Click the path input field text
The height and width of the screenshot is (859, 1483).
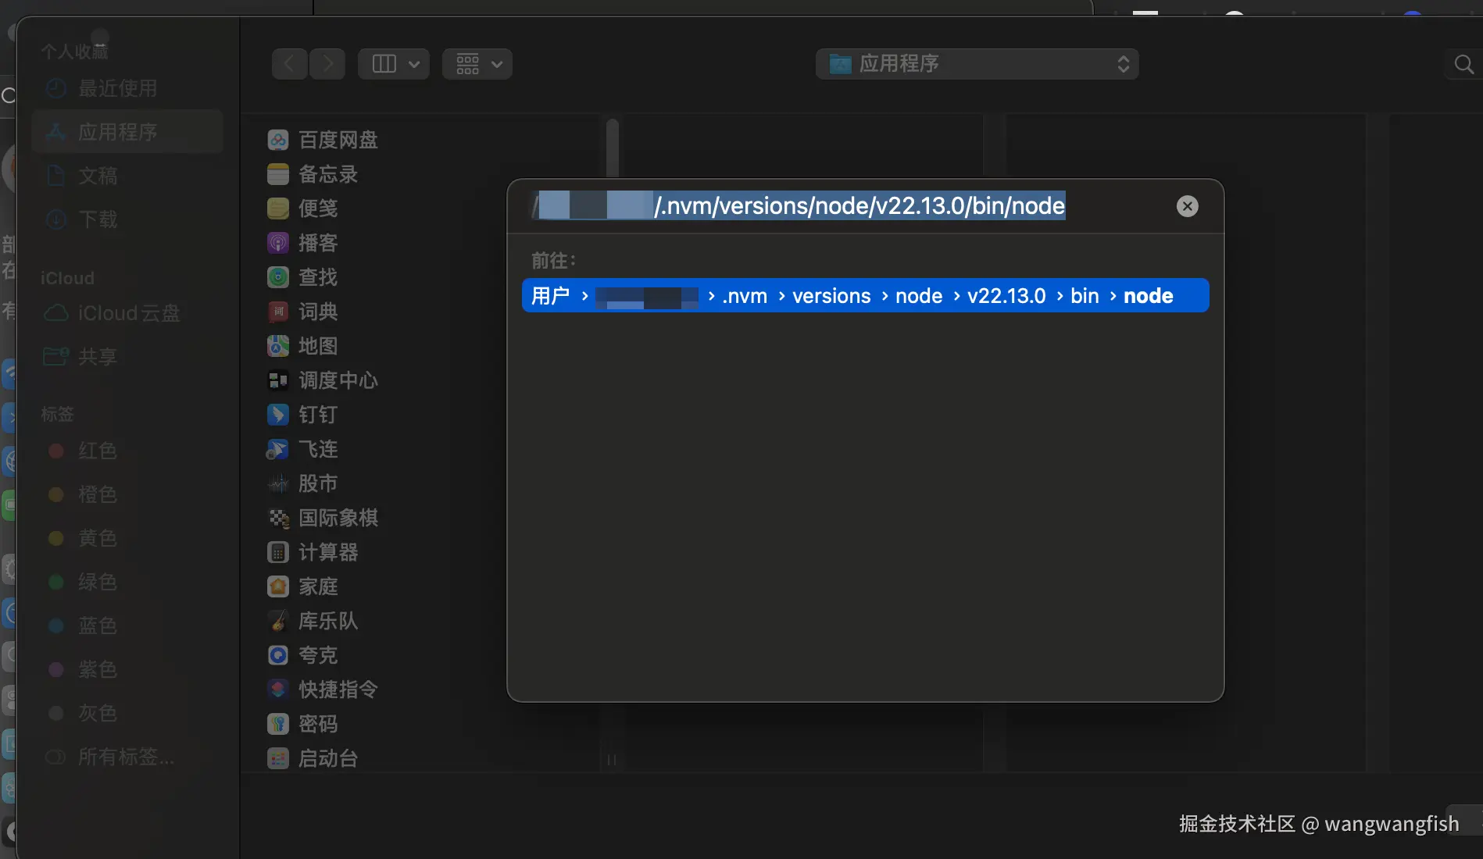[799, 206]
